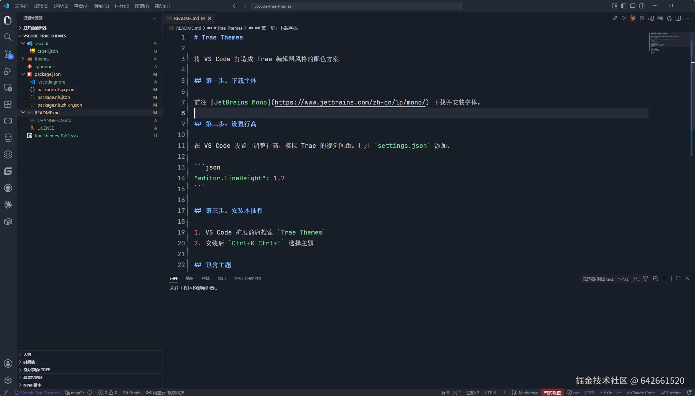Open the editor's more actions ellipsis

pos(687,18)
